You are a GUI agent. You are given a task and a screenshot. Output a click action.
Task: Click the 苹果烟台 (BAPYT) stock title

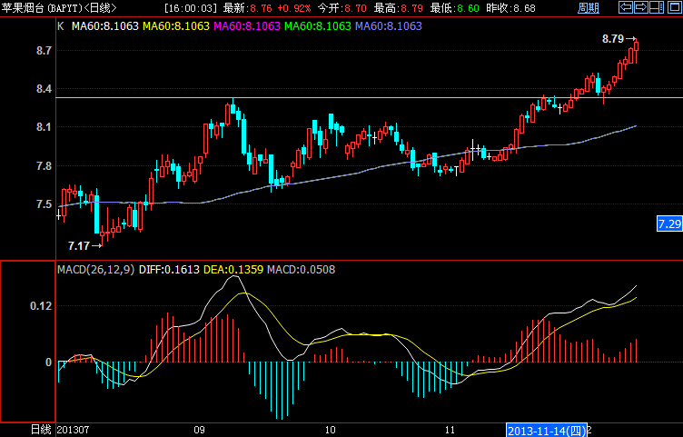[x=42, y=8]
